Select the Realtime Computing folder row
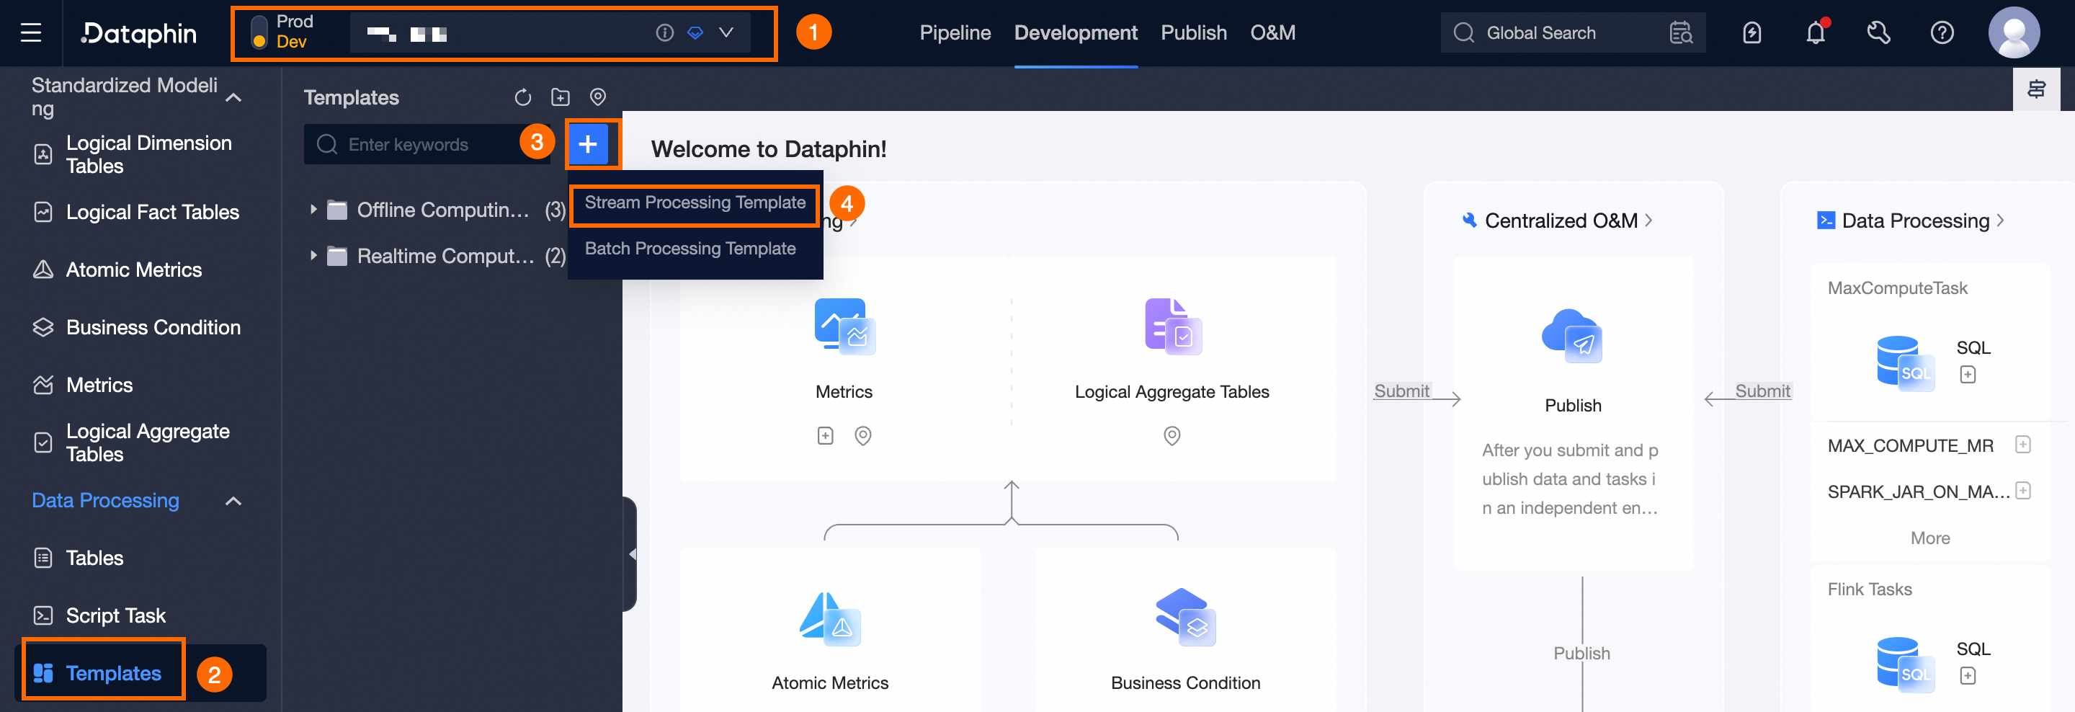 pyautogui.click(x=437, y=256)
